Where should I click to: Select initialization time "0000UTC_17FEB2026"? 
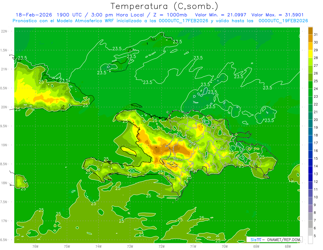[x=184, y=21]
